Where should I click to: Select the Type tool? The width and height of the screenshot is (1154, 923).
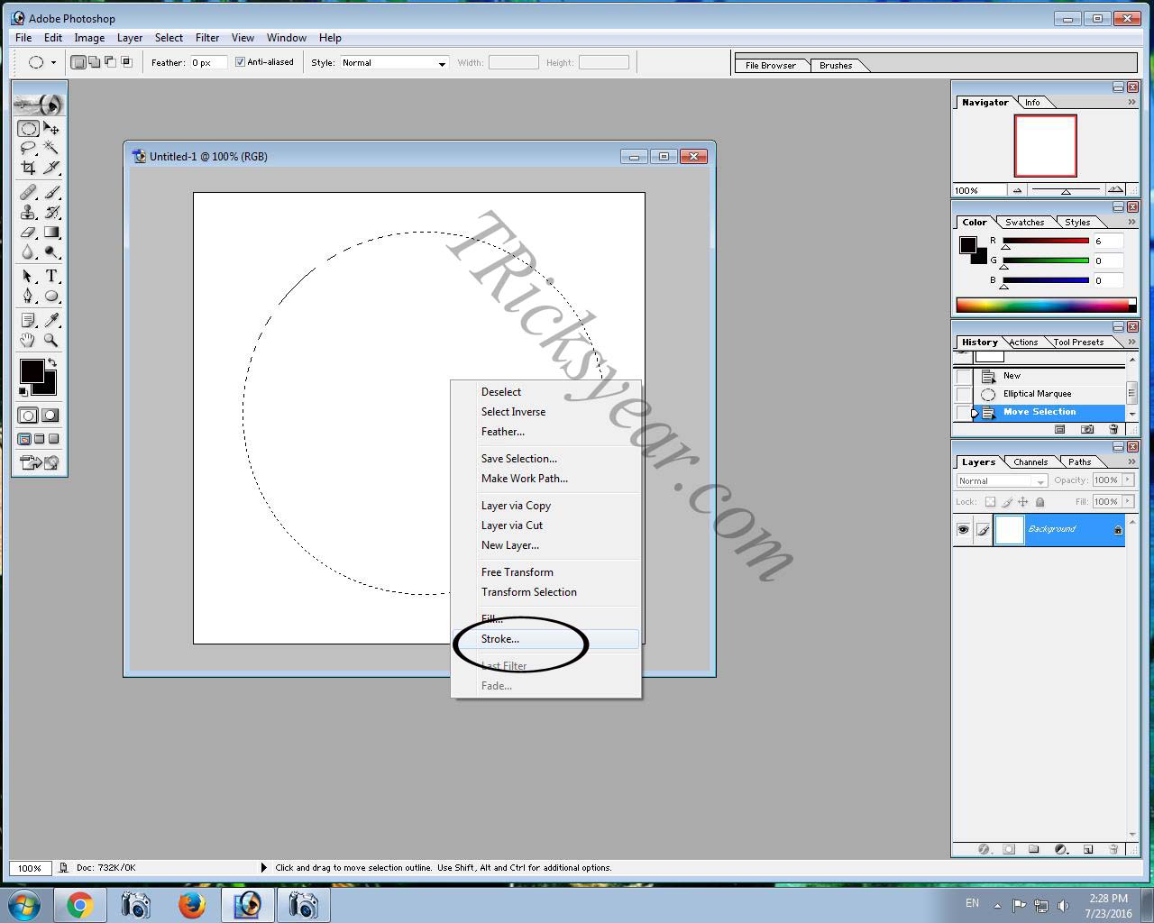pos(51,277)
